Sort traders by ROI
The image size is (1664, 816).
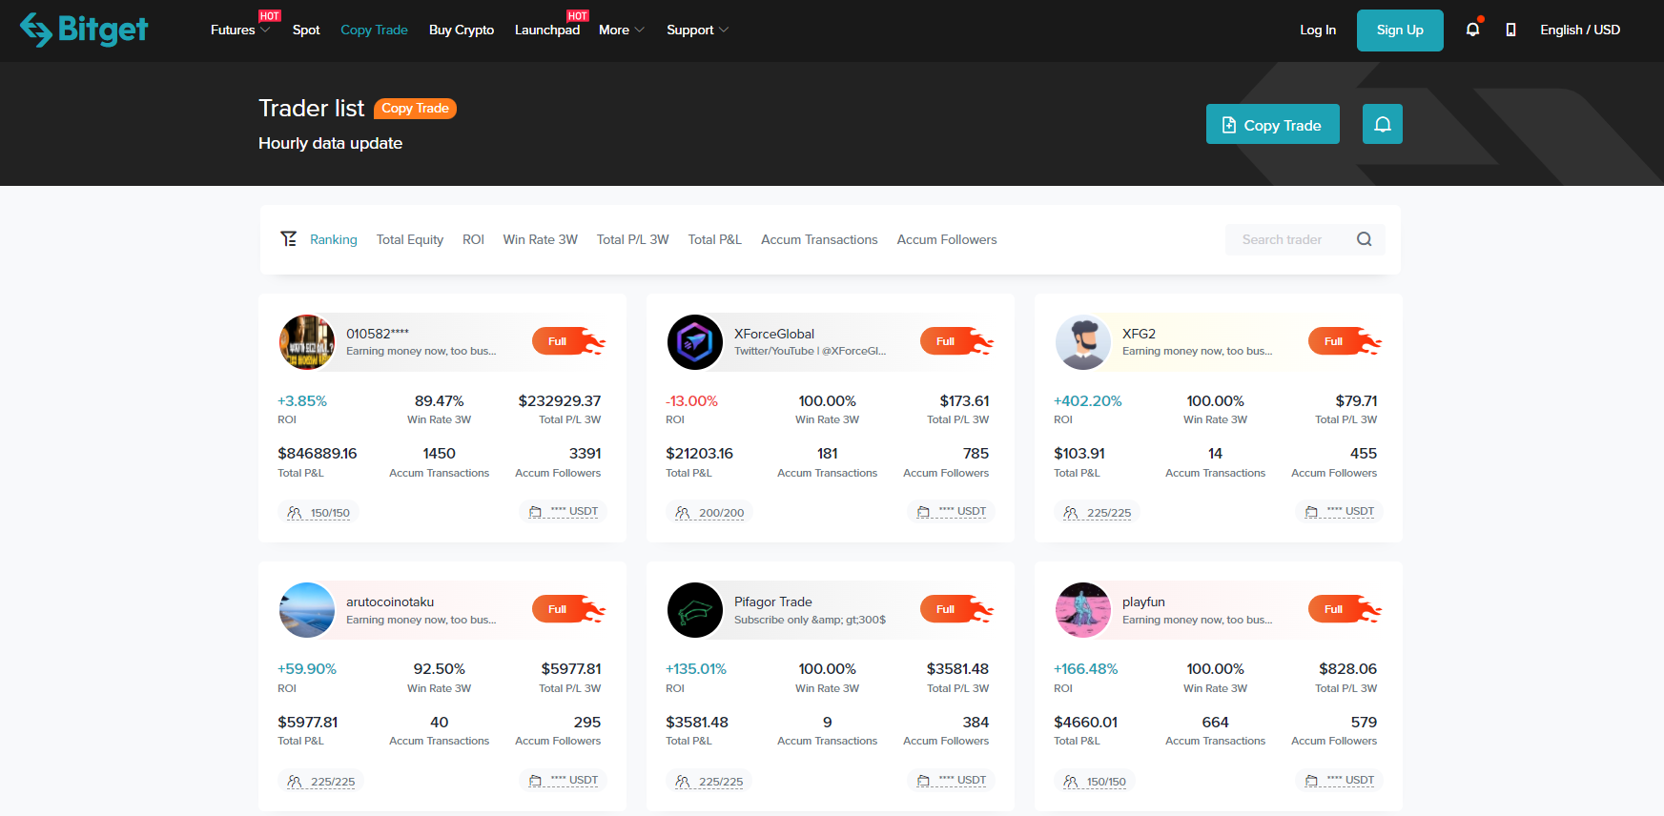click(474, 239)
